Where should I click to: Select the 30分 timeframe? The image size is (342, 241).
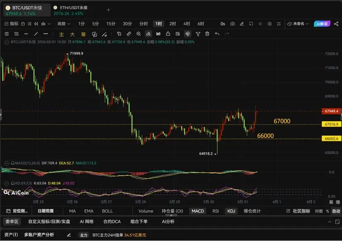tap(127, 24)
